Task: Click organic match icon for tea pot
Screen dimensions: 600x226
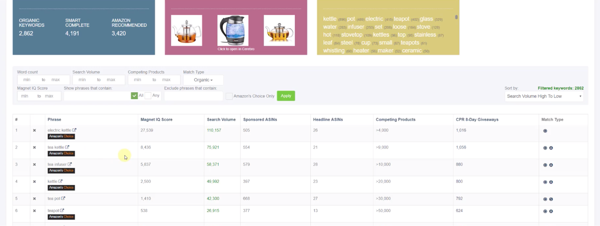Action: coord(545,199)
